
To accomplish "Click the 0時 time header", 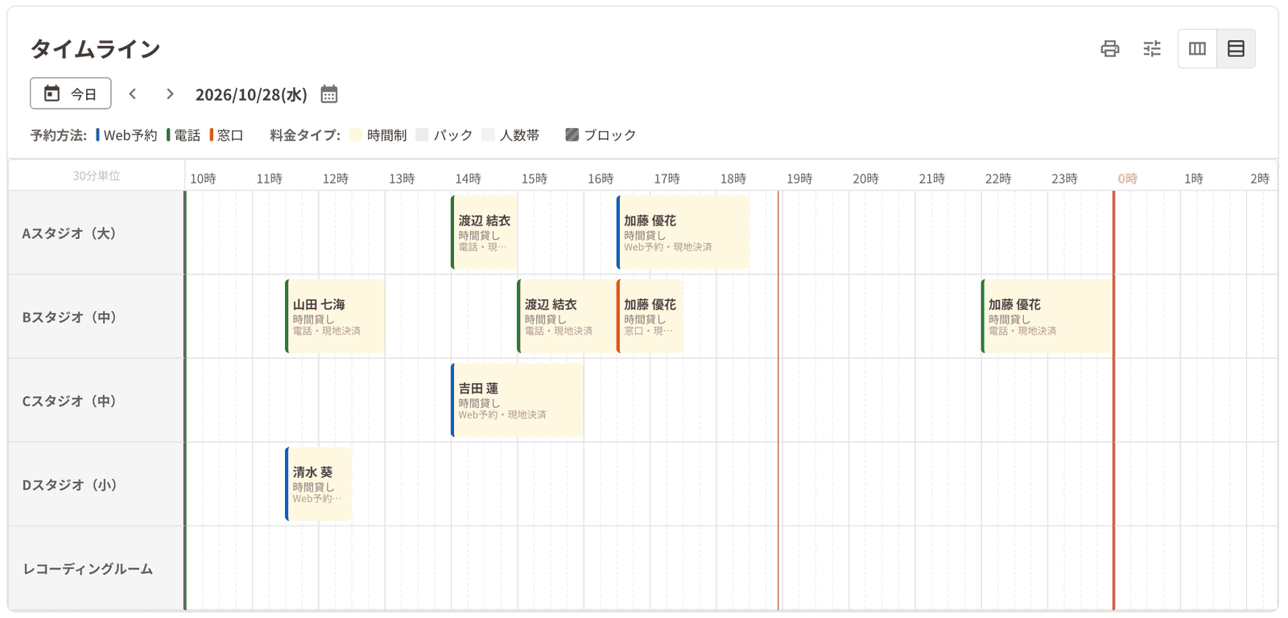I will [x=1127, y=179].
